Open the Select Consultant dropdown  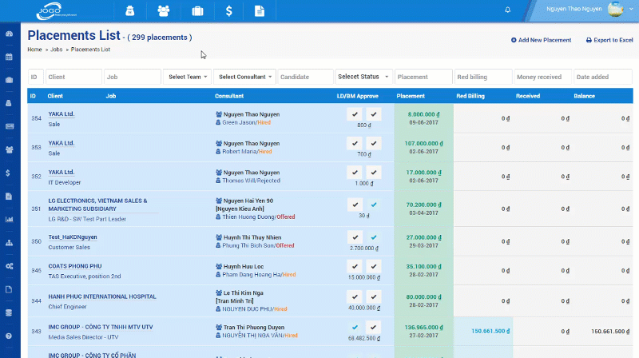(244, 77)
